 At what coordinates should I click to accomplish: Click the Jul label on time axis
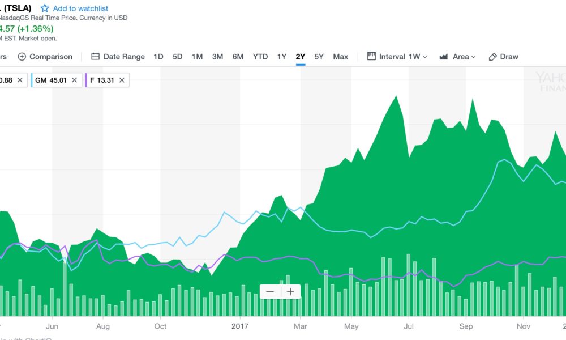[x=409, y=326]
